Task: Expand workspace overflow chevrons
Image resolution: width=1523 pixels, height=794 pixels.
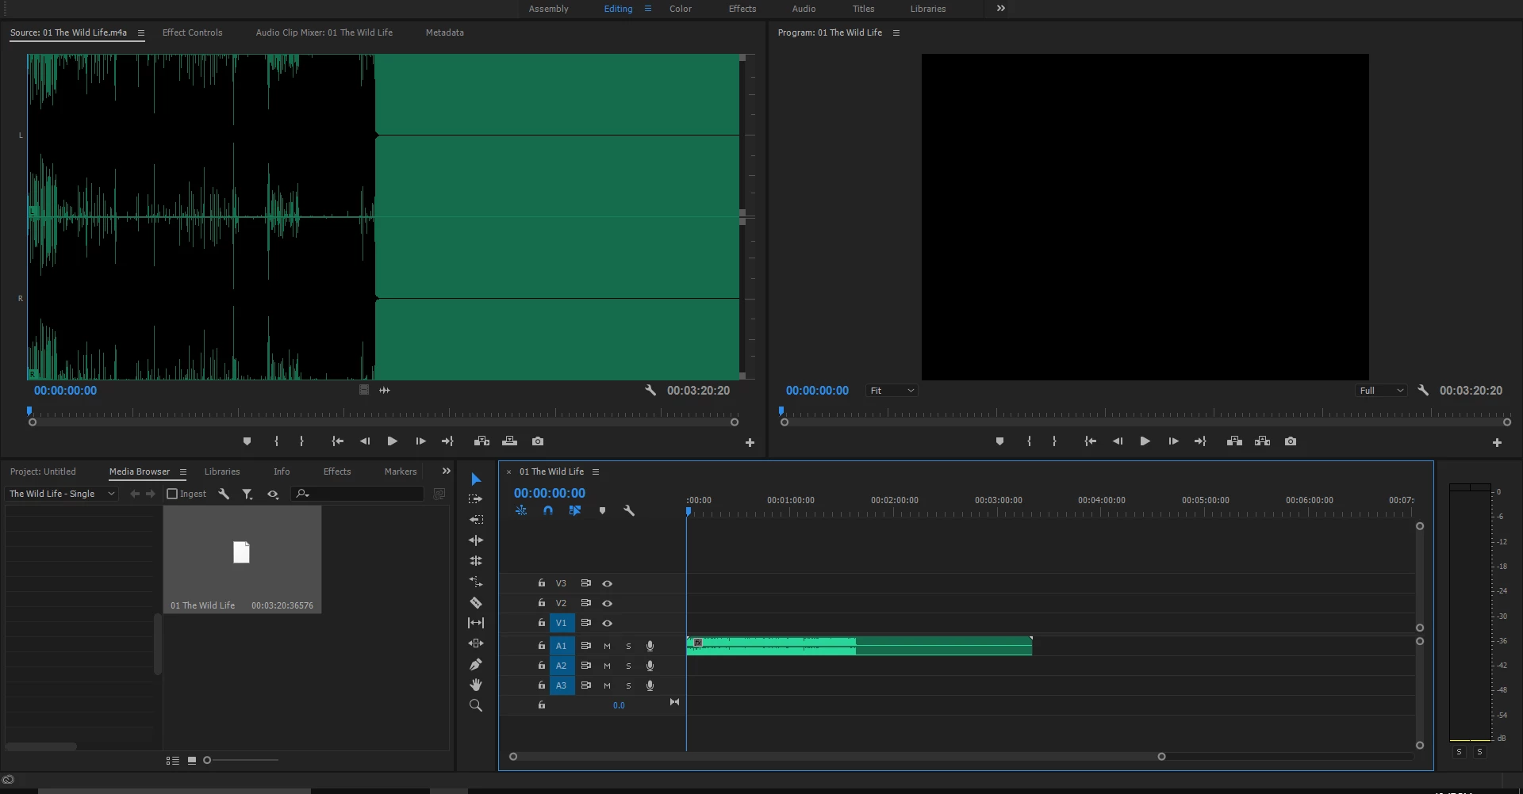Action: coord(1001,8)
